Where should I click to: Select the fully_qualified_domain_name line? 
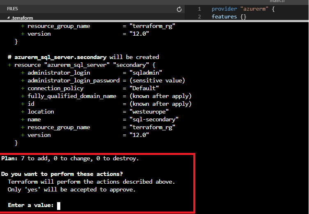pos(106,96)
